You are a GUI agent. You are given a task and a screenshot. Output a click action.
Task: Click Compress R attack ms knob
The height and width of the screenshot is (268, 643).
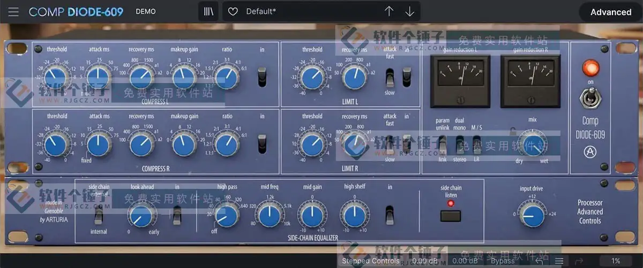(x=99, y=144)
